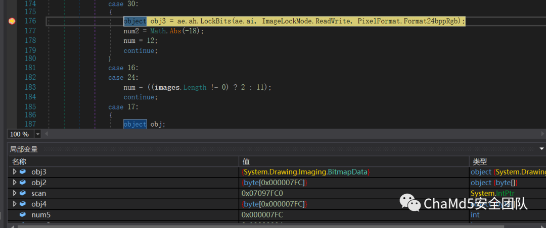This screenshot has width=546, height=228.
Task: Click the 值 column header
Action: tap(246, 161)
